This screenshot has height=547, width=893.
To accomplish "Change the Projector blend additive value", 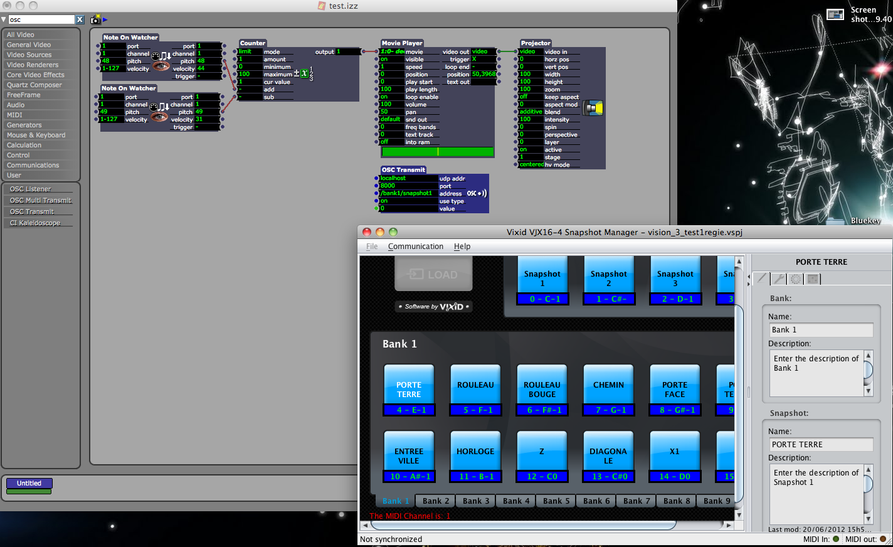I will [531, 112].
